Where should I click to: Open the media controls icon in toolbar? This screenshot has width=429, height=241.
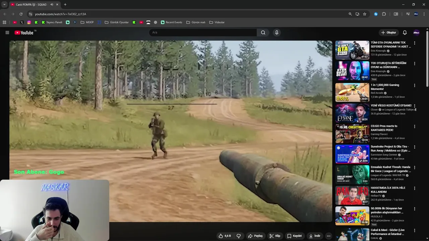coord(408,14)
